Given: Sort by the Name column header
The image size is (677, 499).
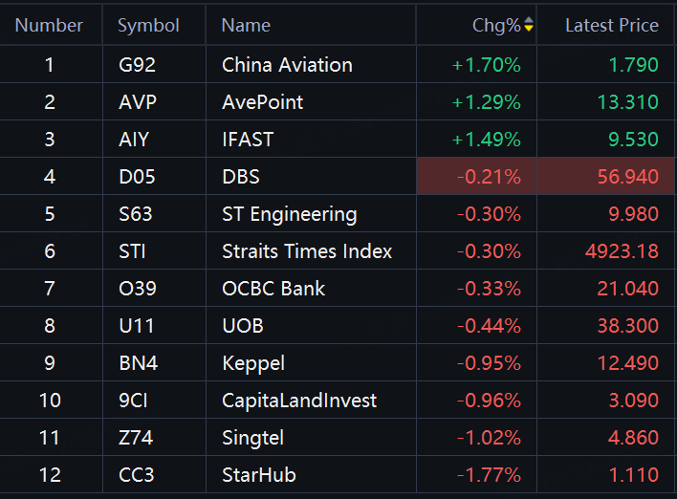Looking at the screenshot, I should coord(246,26).
